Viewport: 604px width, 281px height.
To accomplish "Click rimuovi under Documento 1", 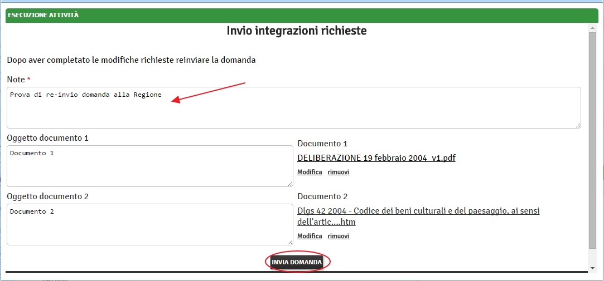I will click(338, 172).
